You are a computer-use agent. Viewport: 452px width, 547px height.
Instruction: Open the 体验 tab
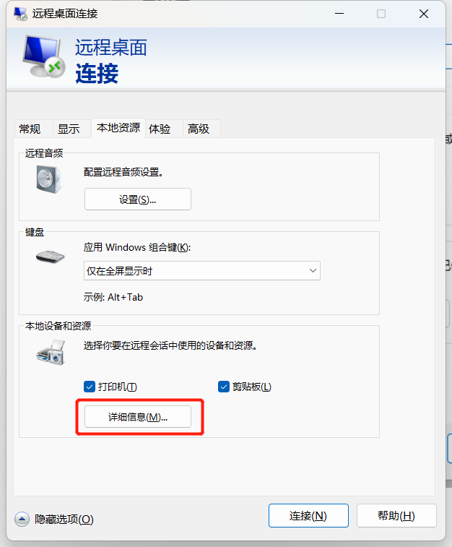click(x=160, y=129)
